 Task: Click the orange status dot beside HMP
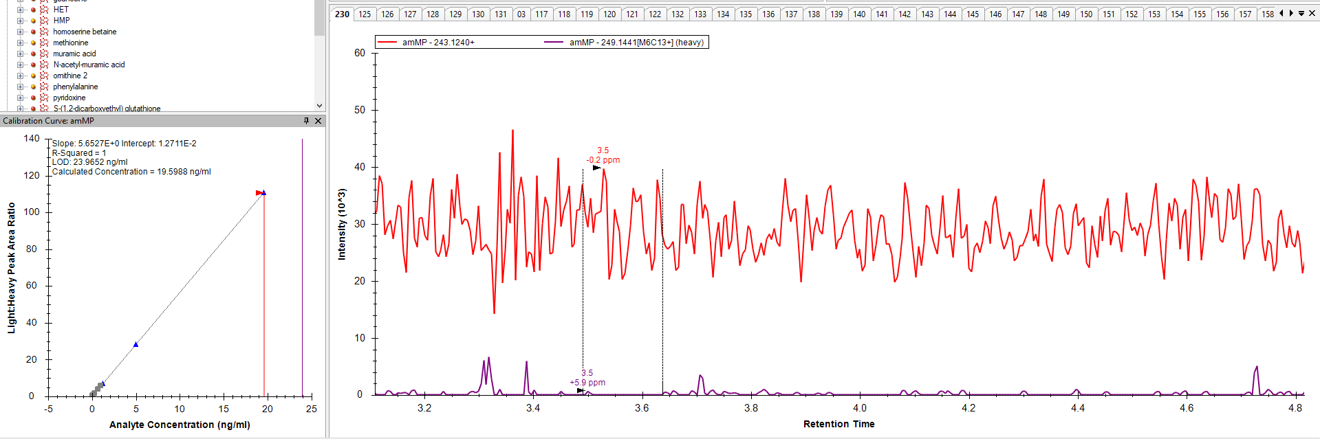point(33,21)
